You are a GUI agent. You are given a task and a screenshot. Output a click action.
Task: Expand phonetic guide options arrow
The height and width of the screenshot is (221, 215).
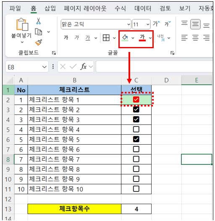pos(169,38)
